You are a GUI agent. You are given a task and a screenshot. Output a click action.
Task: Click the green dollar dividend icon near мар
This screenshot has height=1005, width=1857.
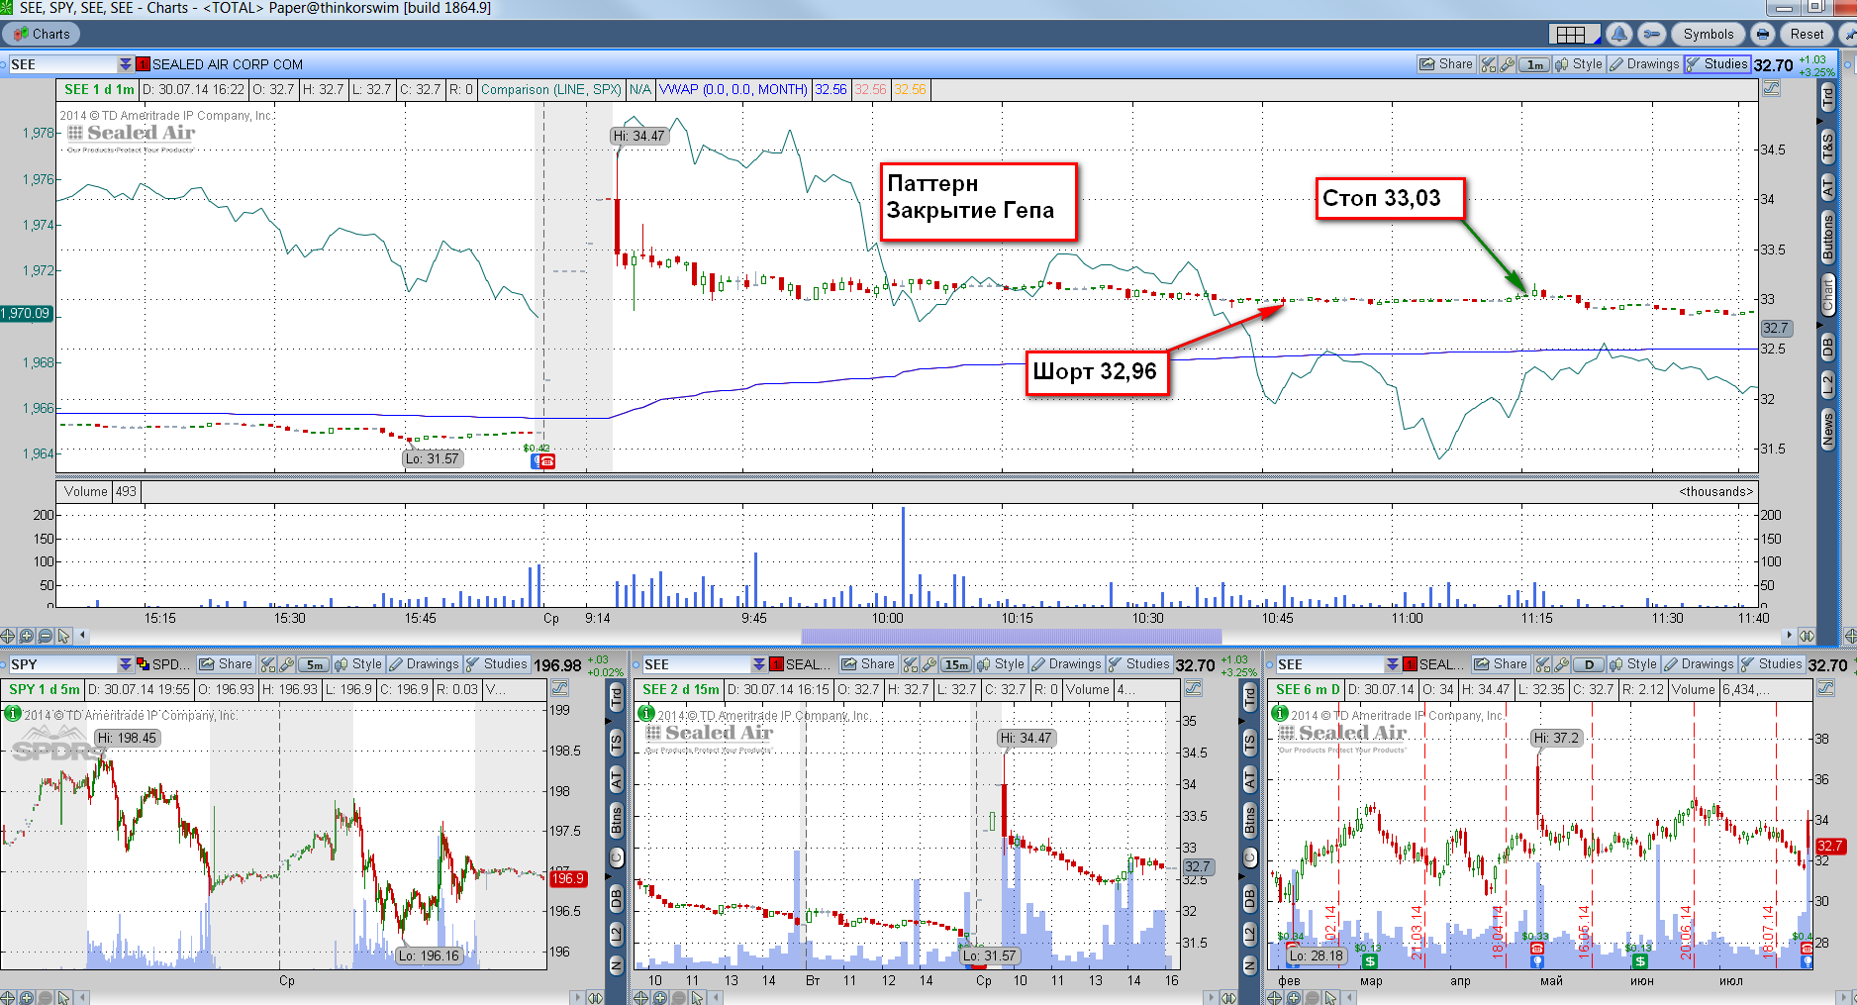(1369, 960)
